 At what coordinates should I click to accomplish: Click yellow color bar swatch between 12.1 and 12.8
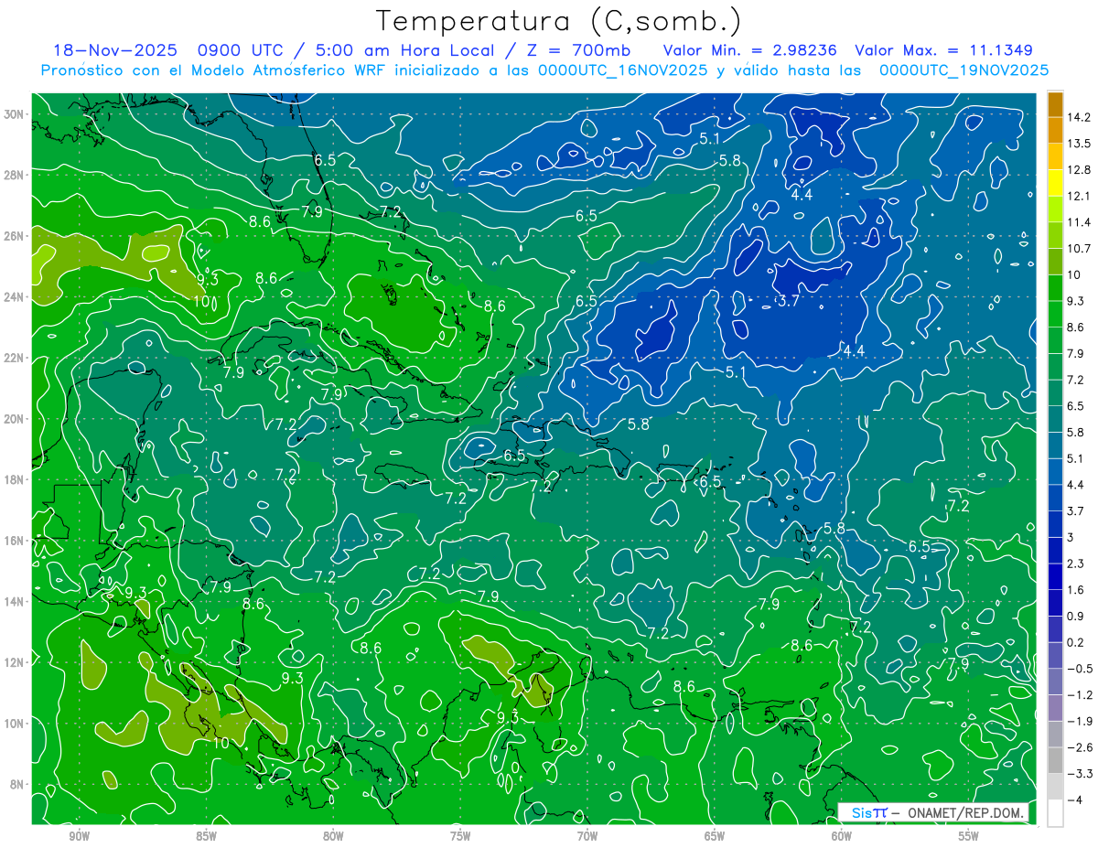point(1055,183)
